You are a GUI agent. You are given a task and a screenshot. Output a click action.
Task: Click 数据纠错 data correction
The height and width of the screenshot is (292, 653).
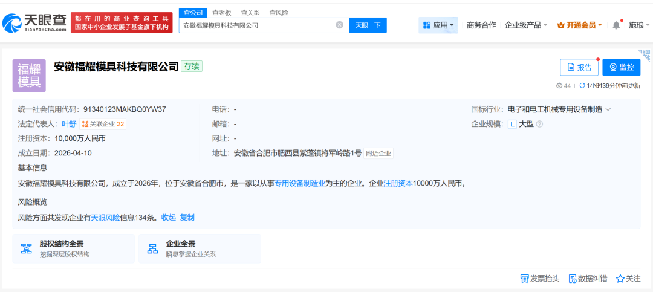588,279
